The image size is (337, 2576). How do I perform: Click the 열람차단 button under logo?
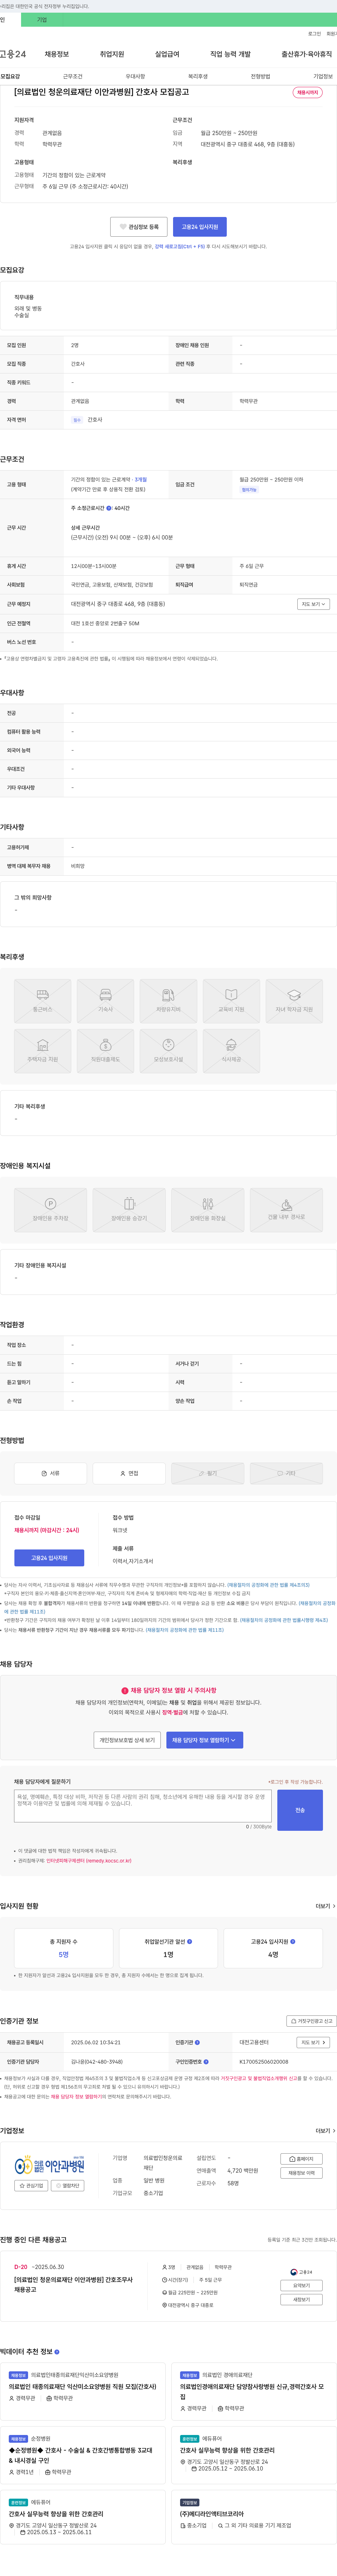click(x=68, y=2186)
